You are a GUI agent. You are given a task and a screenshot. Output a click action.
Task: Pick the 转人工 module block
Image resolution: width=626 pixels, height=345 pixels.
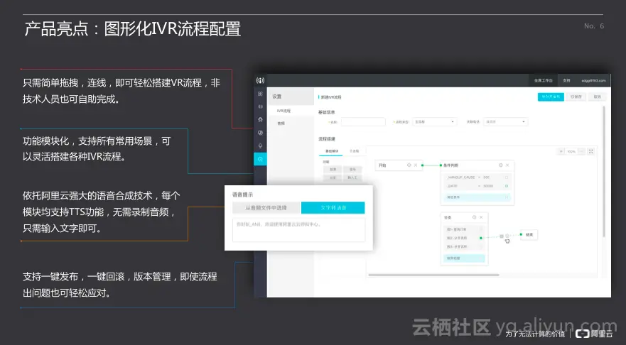(352, 178)
